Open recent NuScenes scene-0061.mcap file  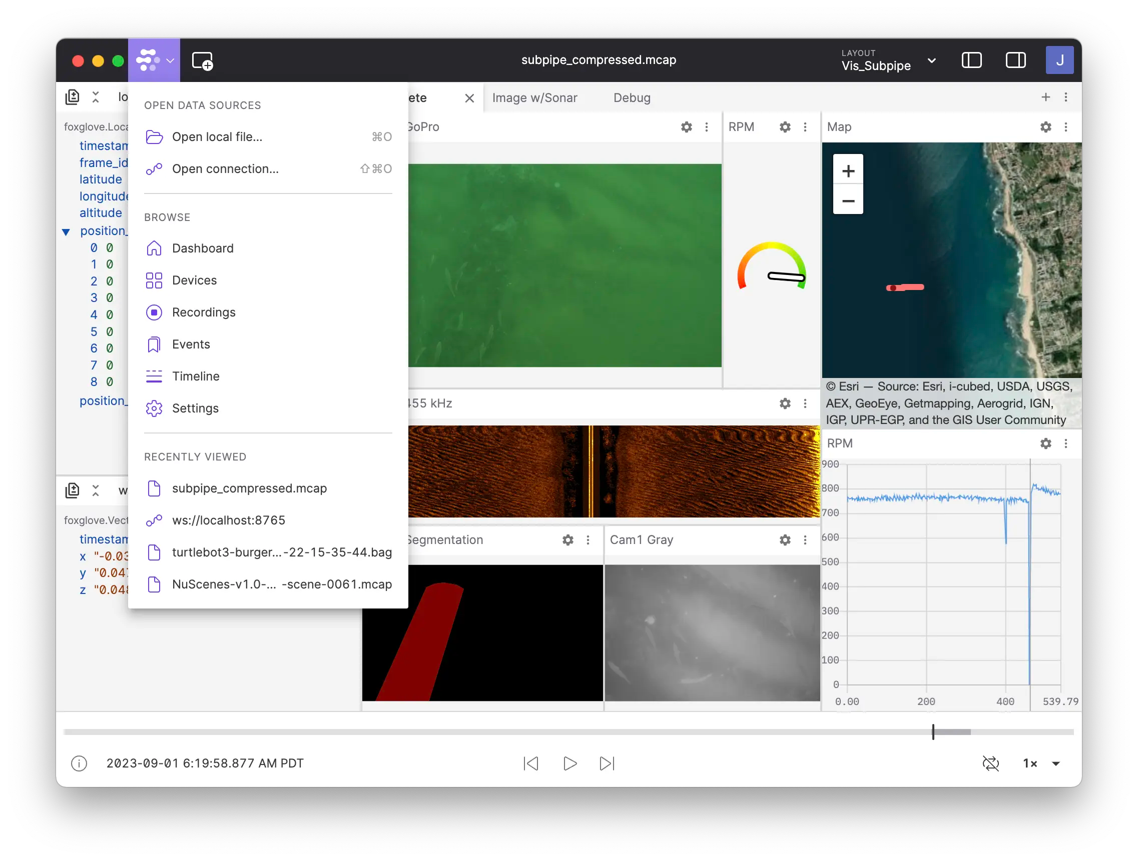tap(268, 584)
